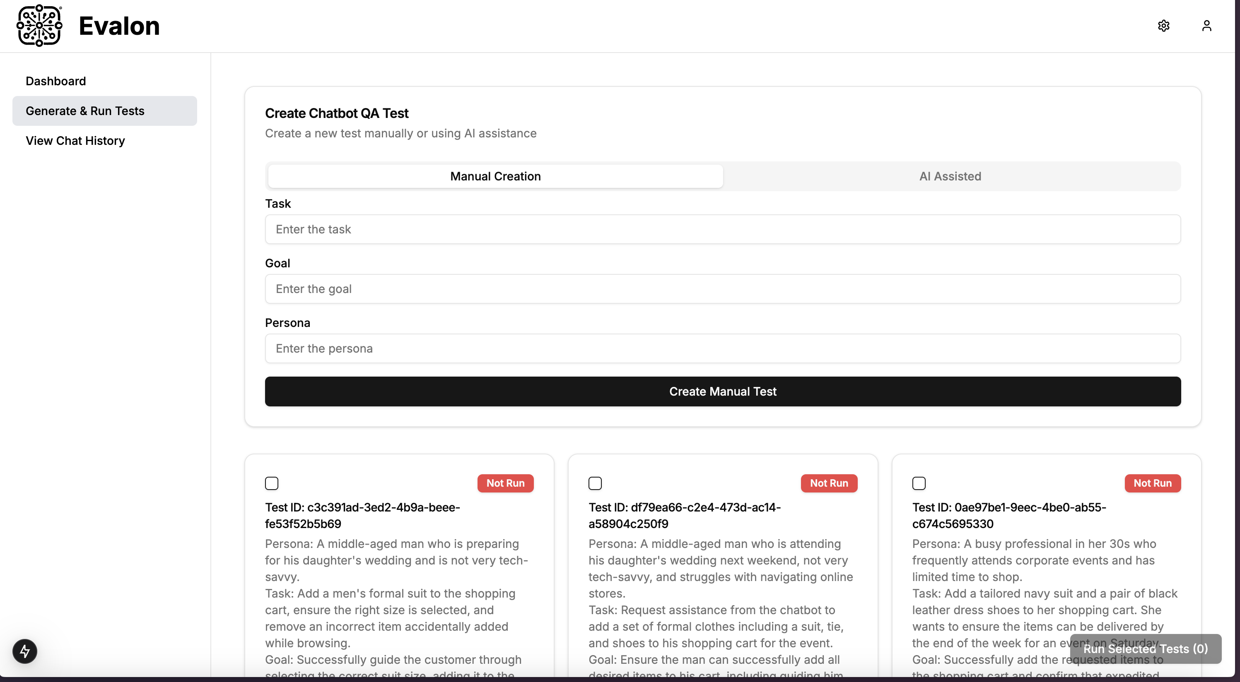Screen dimensions: 1240x682
Task: Select the Manual Creation tab
Action: pos(495,176)
